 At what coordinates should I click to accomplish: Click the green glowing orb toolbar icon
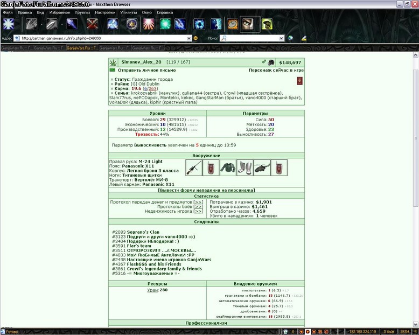(165, 24)
